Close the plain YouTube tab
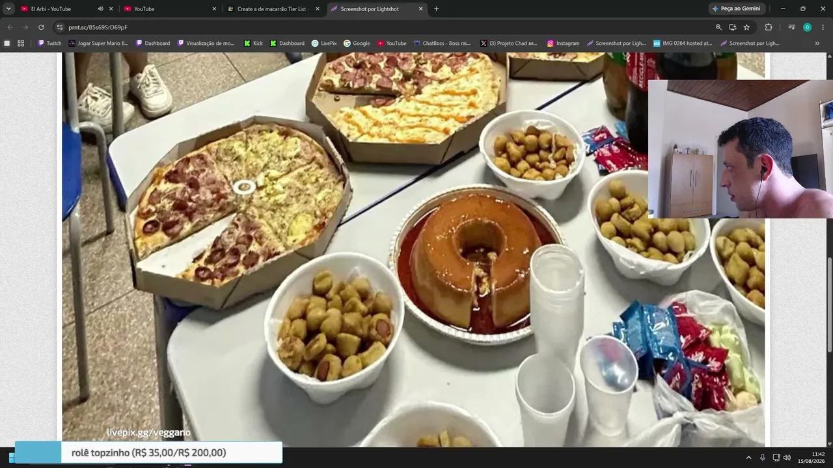Image resolution: width=833 pixels, height=468 pixels. (214, 9)
